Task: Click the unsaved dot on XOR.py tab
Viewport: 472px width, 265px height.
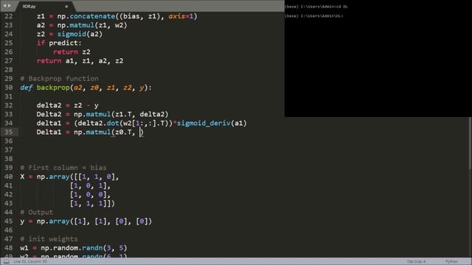Action: pyautogui.click(x=66, y=7)
